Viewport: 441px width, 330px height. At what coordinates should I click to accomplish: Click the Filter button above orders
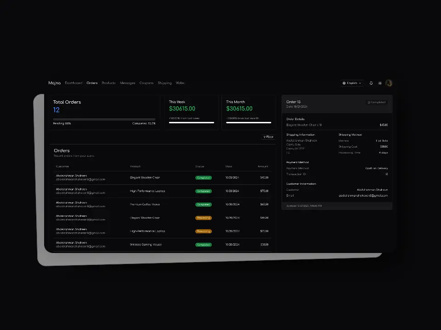click(x=268, y=137)
